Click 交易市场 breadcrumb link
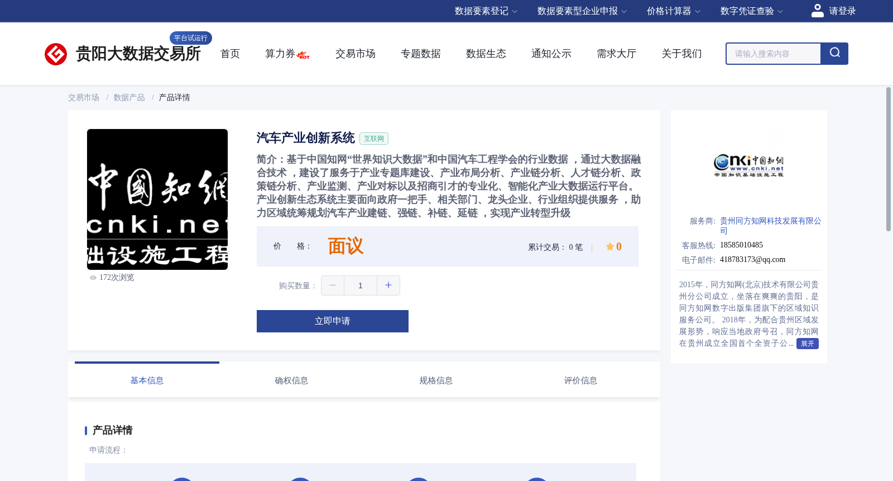The width and height of the screenshot is (893, 481). (84, 98)
